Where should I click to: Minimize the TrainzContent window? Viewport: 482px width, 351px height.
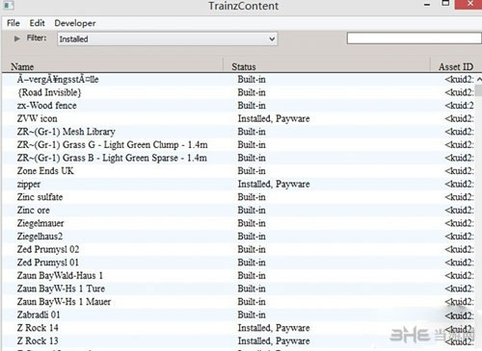click(427, 5)
